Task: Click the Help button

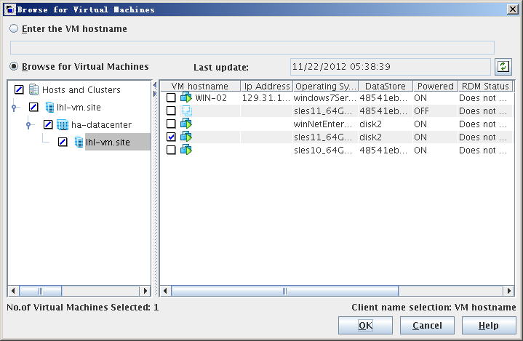Action: [x=489, y=325]
